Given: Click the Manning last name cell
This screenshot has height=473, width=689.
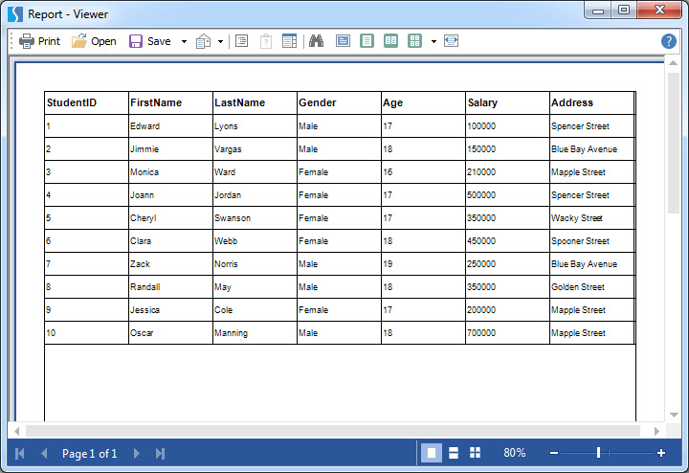Looking at the screenshot, I should coord(255,333).
